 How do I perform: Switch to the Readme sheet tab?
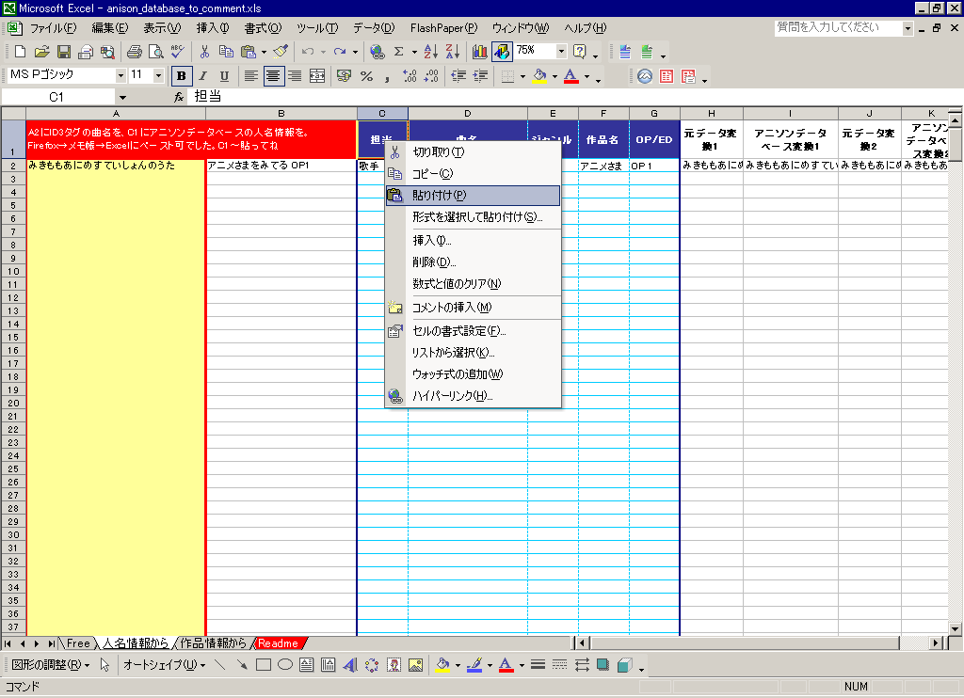pyautogui.click(x=279, y=643)
